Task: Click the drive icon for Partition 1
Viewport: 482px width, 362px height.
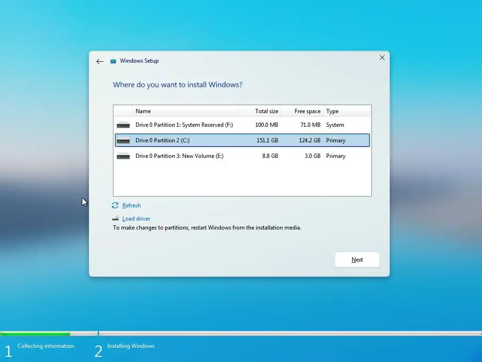Action: (123, 124)
